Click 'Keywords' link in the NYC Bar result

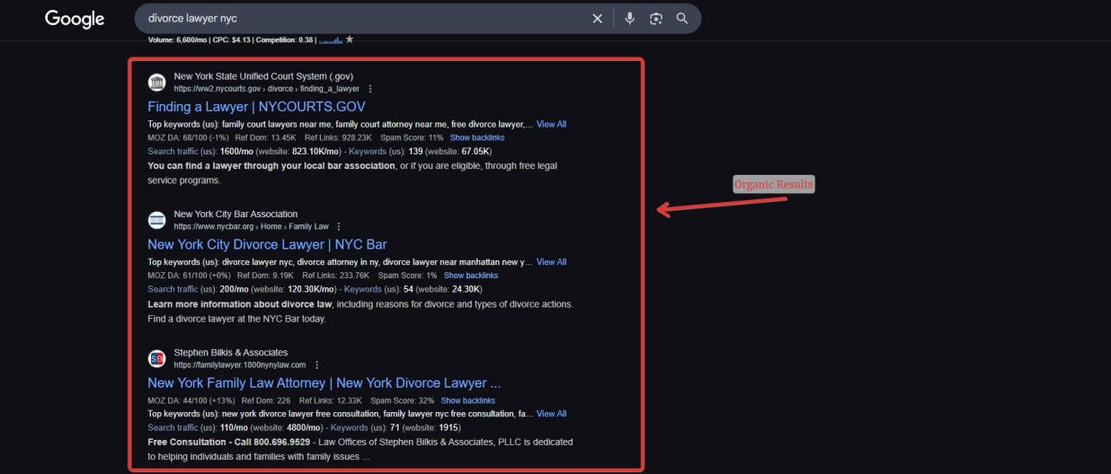(363, 289)
